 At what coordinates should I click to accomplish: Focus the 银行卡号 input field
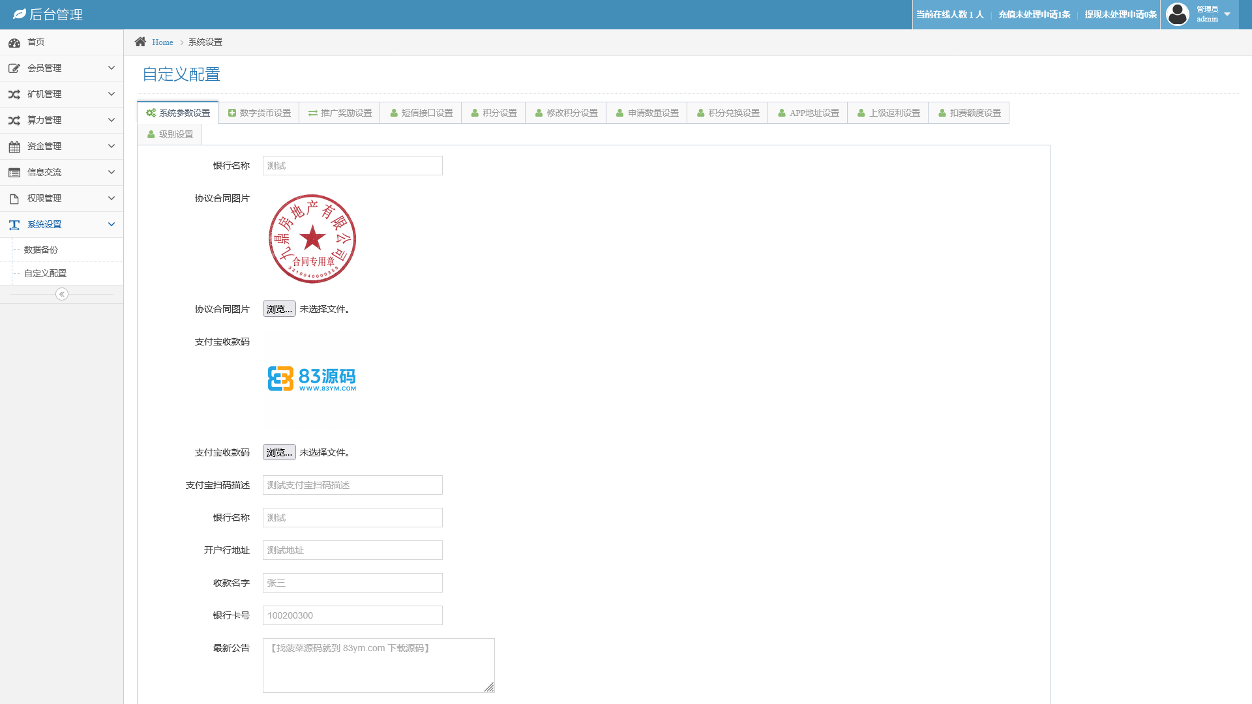(x=353, y=615)
